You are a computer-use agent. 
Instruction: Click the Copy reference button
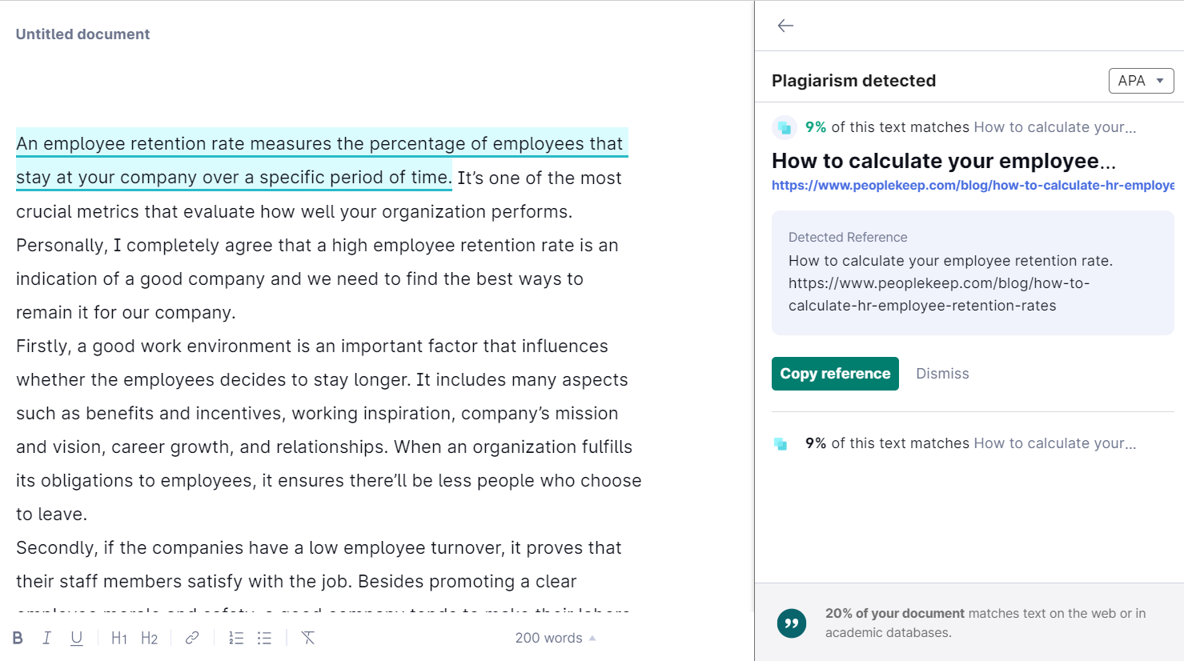click(x=835, y=374)
